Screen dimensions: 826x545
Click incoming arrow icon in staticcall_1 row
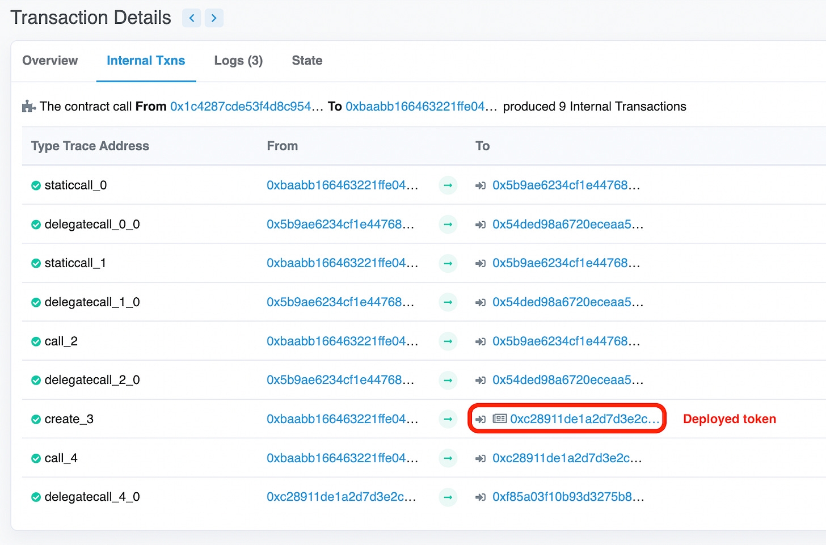point(481,264)
